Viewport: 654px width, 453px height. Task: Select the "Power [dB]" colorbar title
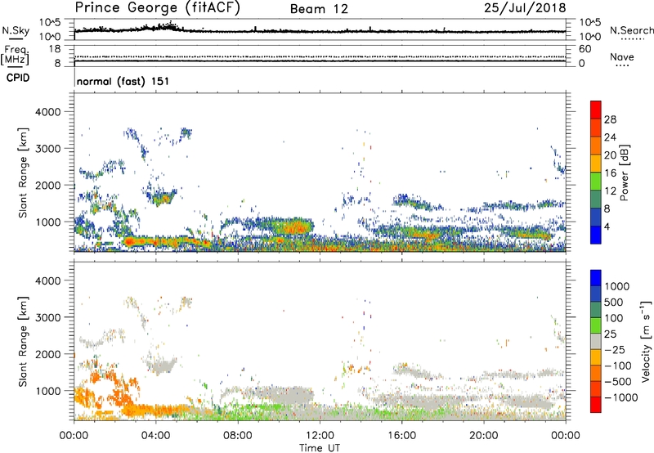click(624, 173)
